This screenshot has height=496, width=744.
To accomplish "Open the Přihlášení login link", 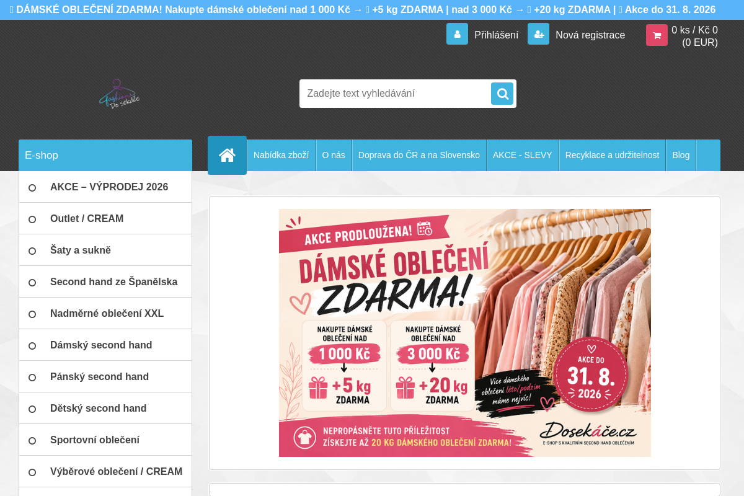I will pos(496,35).
